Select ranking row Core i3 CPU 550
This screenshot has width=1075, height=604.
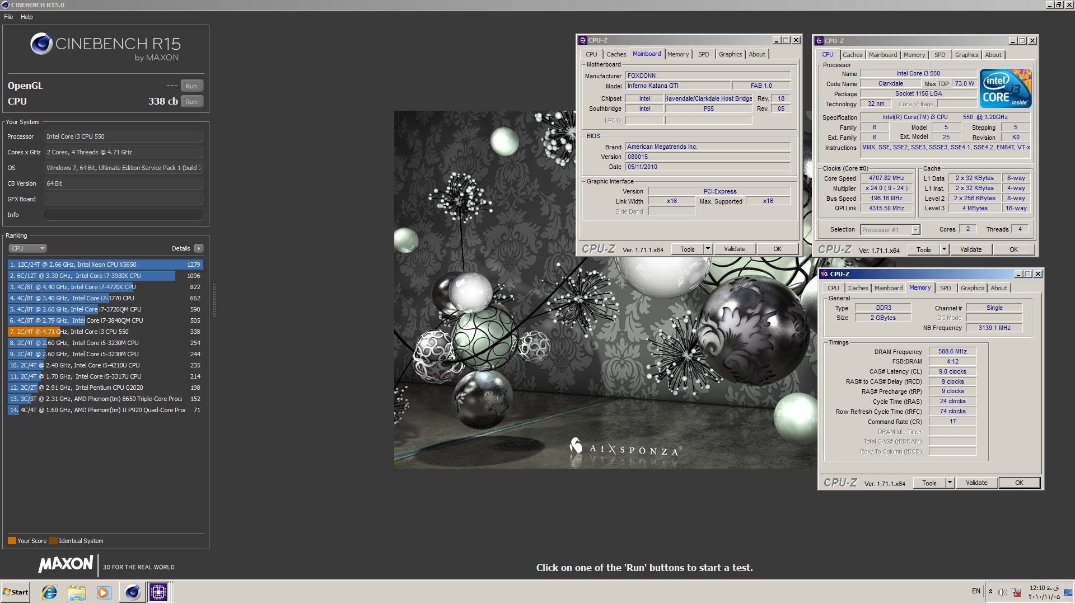click(x=105, y=332)
